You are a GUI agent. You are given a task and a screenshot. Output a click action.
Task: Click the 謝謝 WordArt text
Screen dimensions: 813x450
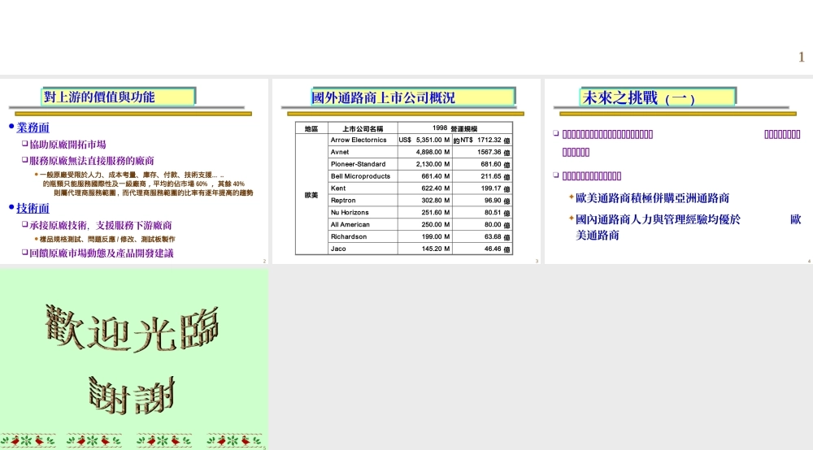pos(133,396)
